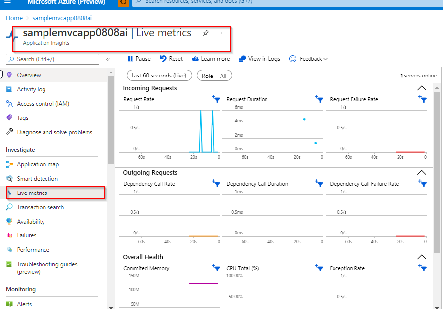443x309 pixels.
Task: Open Transaction search
Action: [54, 207]
